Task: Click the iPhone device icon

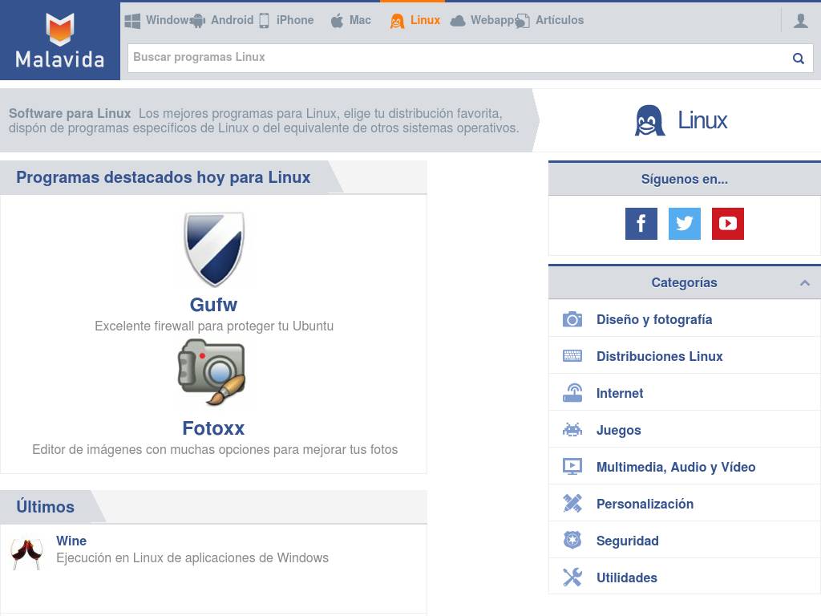Action: pos(264,21)
